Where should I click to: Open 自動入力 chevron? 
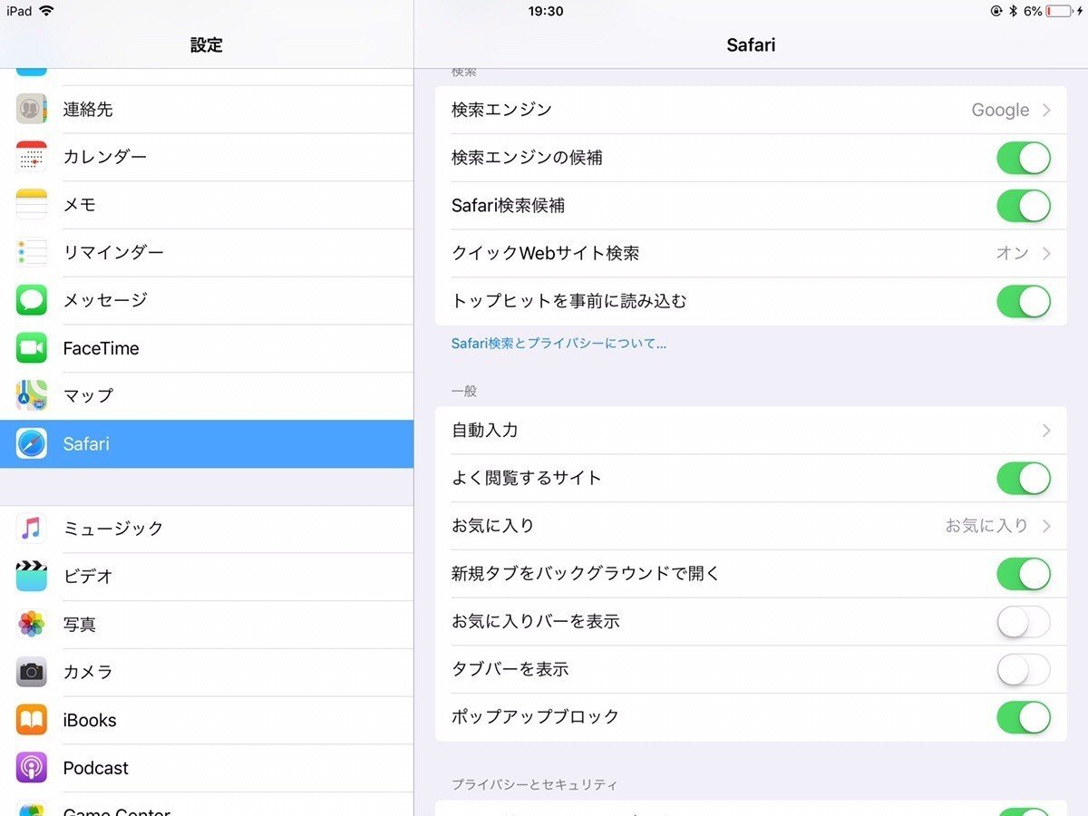click(1046, 431)
